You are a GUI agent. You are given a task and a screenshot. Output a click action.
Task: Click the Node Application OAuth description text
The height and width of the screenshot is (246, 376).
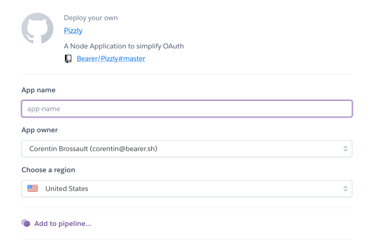(x=124, y=46)
